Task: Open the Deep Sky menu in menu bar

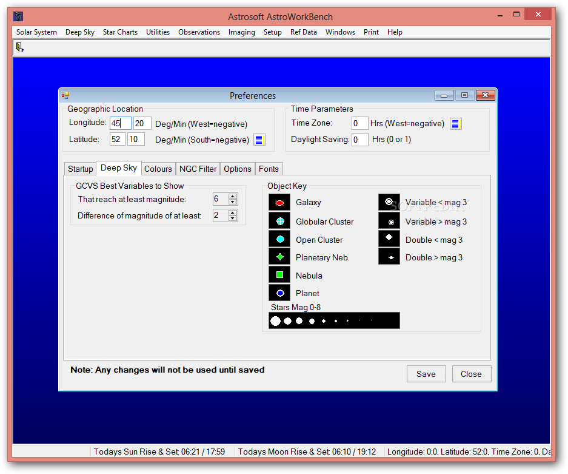Action: pyautogui.click(x=79, y=32)
